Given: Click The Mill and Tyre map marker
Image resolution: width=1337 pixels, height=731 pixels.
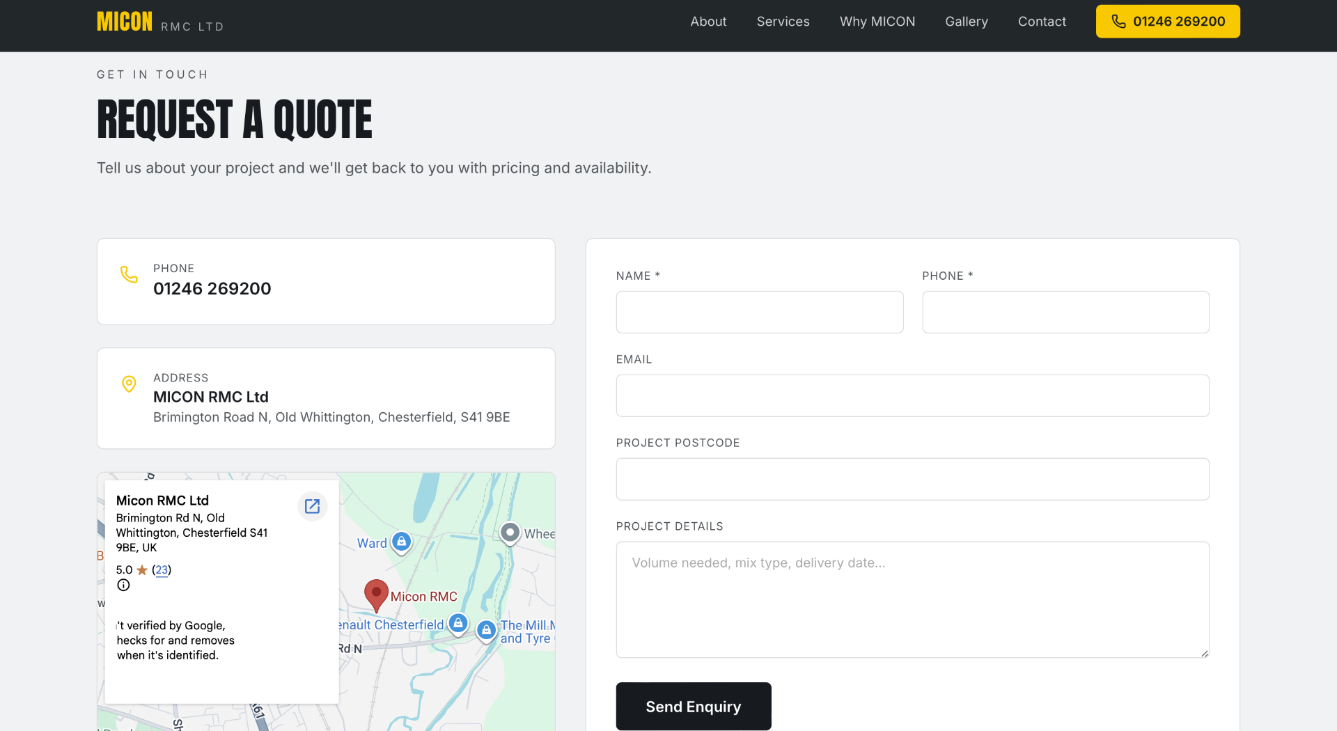Looking at the screenshot, I should pyautogui.click(x=486, y=630).
